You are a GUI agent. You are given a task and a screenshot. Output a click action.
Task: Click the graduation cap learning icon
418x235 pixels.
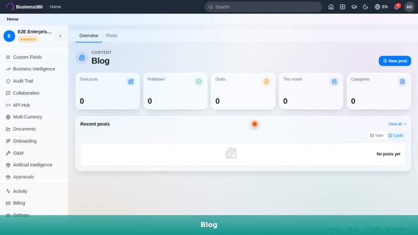click(x=354, y=7)
